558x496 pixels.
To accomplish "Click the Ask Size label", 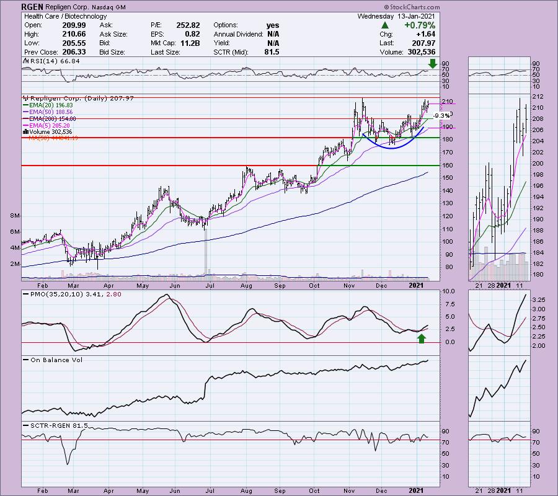I will coord(113,34).
